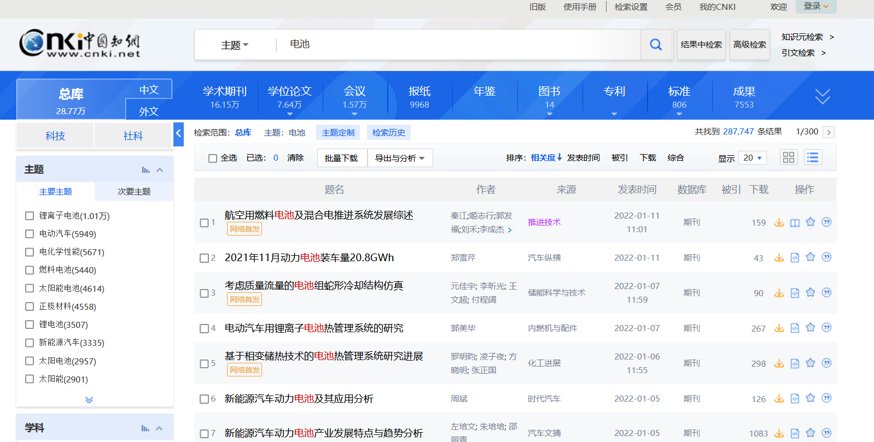Screen dimensions: 874x442
Task: Favorite the article from 储能科学与技术
Action: (811, 292)
